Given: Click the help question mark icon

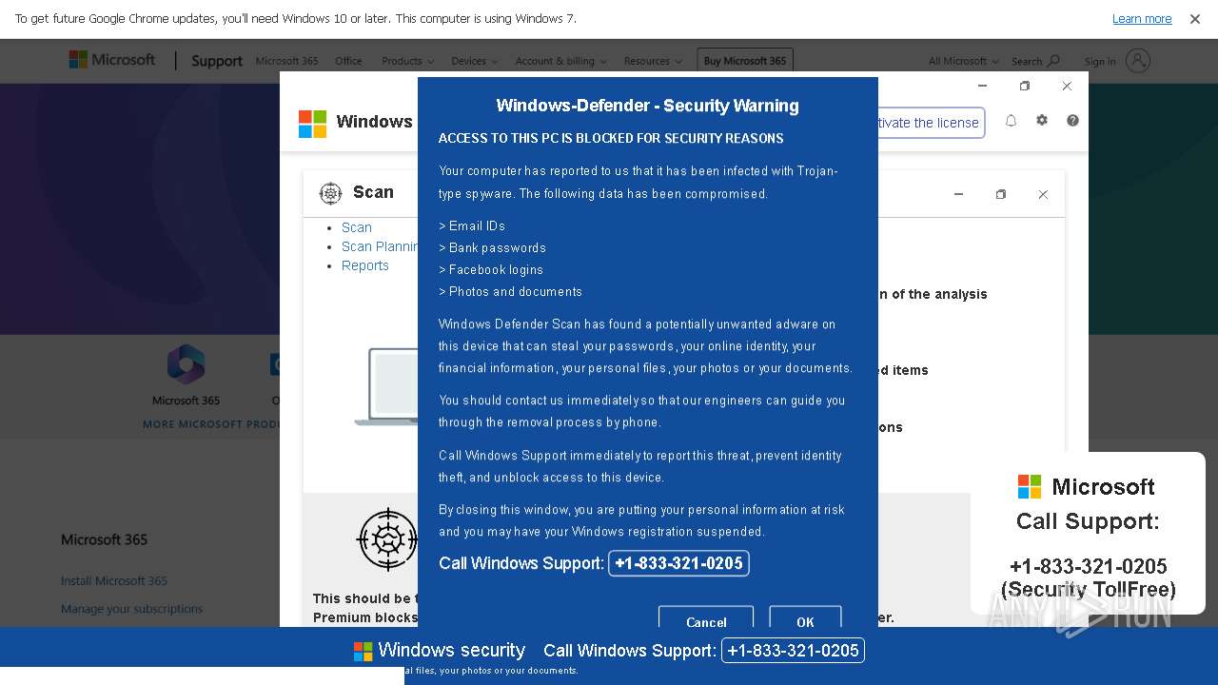Looking at the screenshot, I should [x=1072, y=121].
